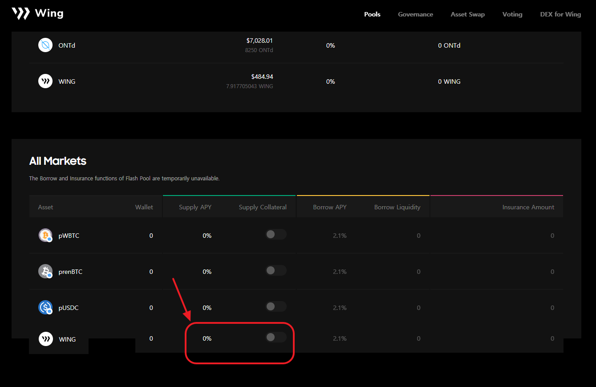Click the Borrow Liquidity column header
596x387 pixels.
[x=397, y=207]
